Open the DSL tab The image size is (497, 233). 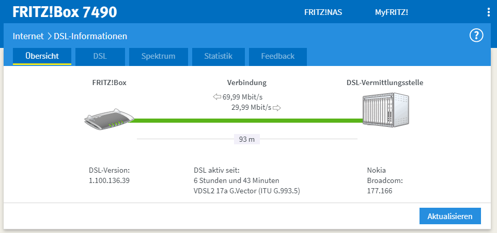[x=100, y=56]
